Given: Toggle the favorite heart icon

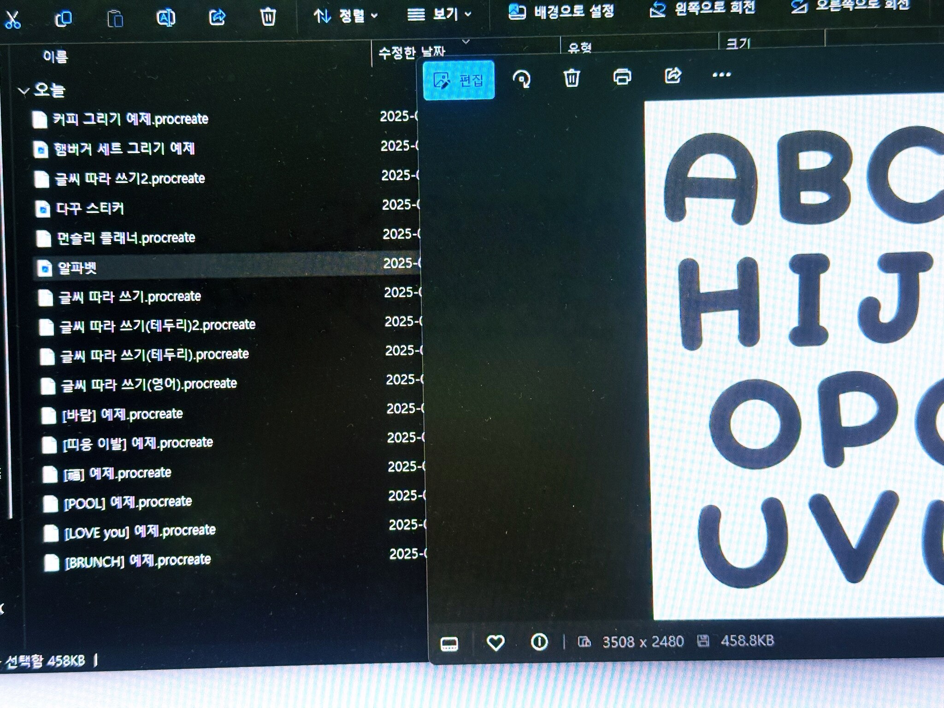Looking at the screenshot, I should pyautogui.click(x=496, y=643).
